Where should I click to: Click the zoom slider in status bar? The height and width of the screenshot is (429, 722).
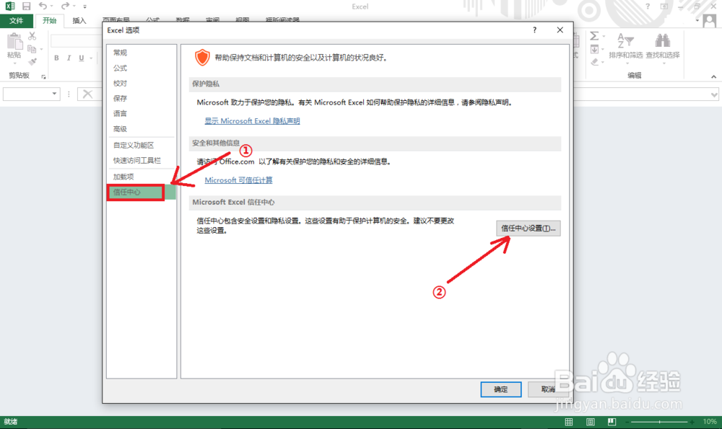point(659,422)
